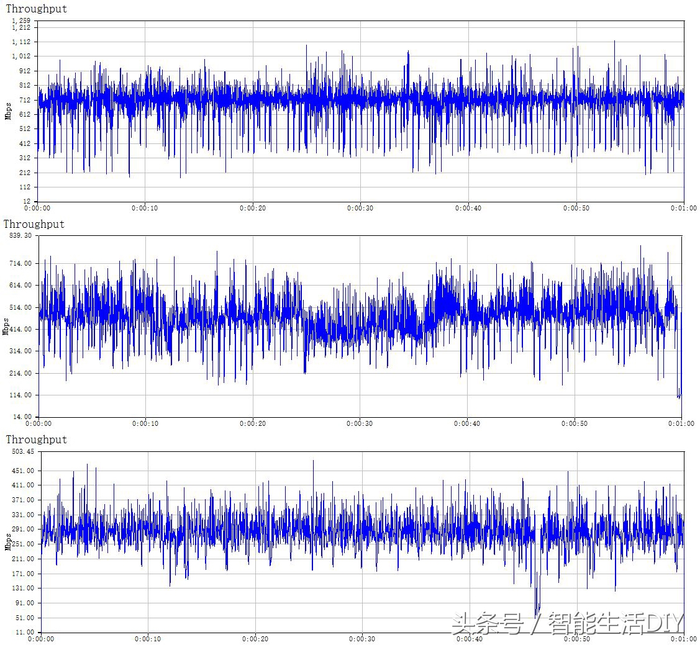Click the 212 label on top chart
The width and height of the screenshot is (700, 645).
click(24, 173)
